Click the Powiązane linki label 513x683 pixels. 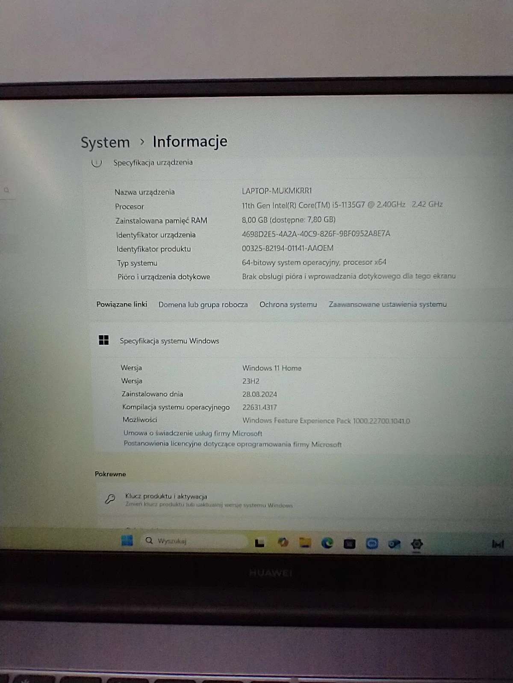(122, 304)
